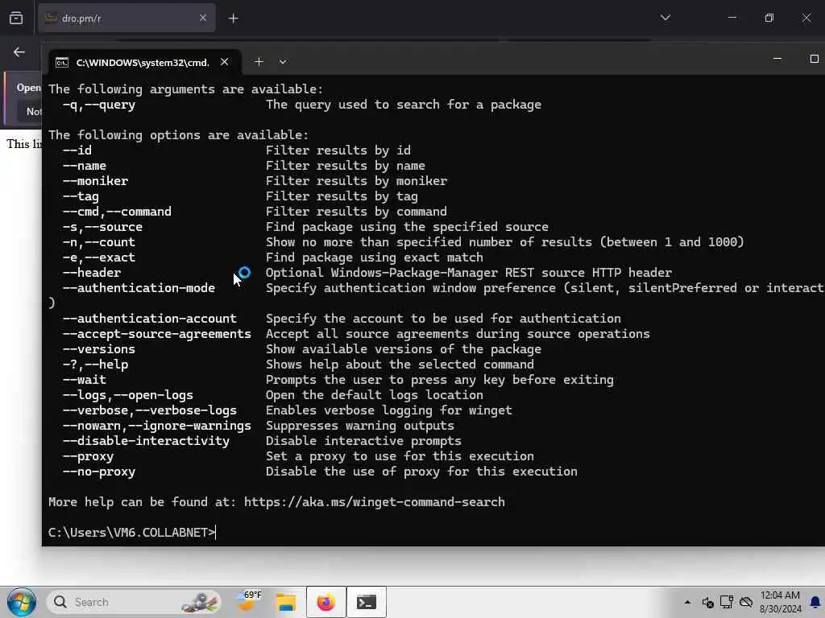Show hidden system tray icons

pos(687,602)
